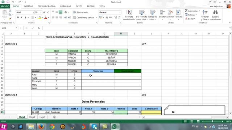The image size is (232, 130).
Task: Click the increase decimal icon
Action: (116, 18)
